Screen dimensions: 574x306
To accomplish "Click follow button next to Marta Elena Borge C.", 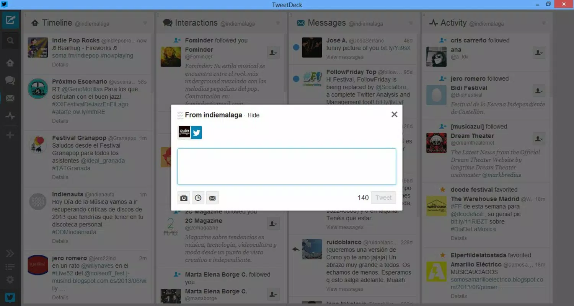I will pos(273,294).
